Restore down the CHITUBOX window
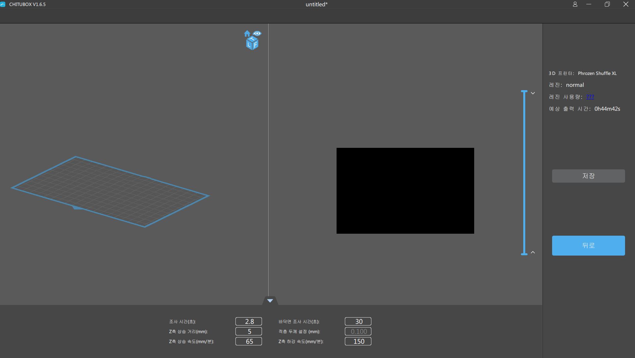635x358 pixels. pos(607,4)
